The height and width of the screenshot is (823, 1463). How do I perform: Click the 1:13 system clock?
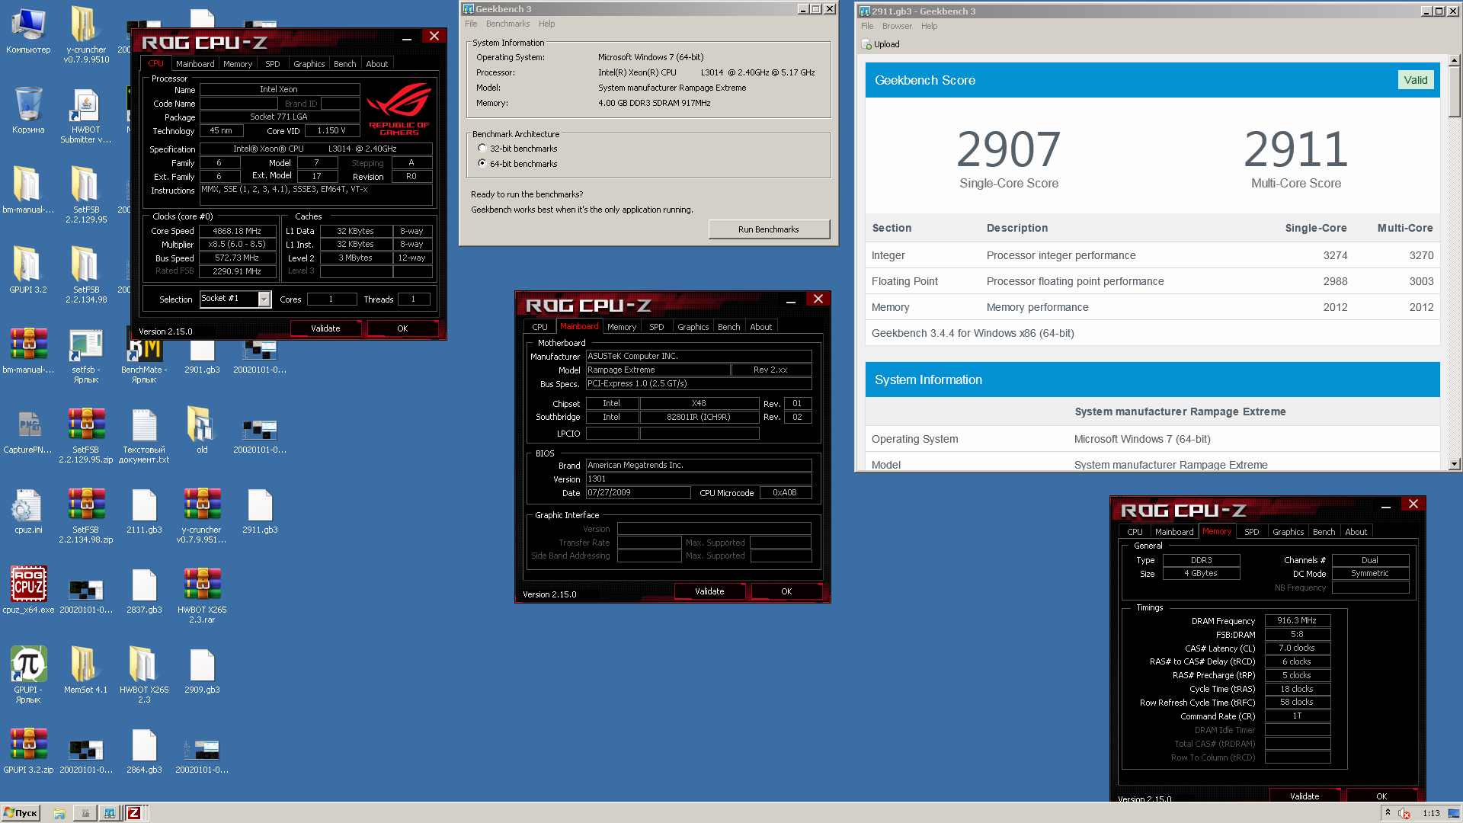click(x=1431, y=813)
